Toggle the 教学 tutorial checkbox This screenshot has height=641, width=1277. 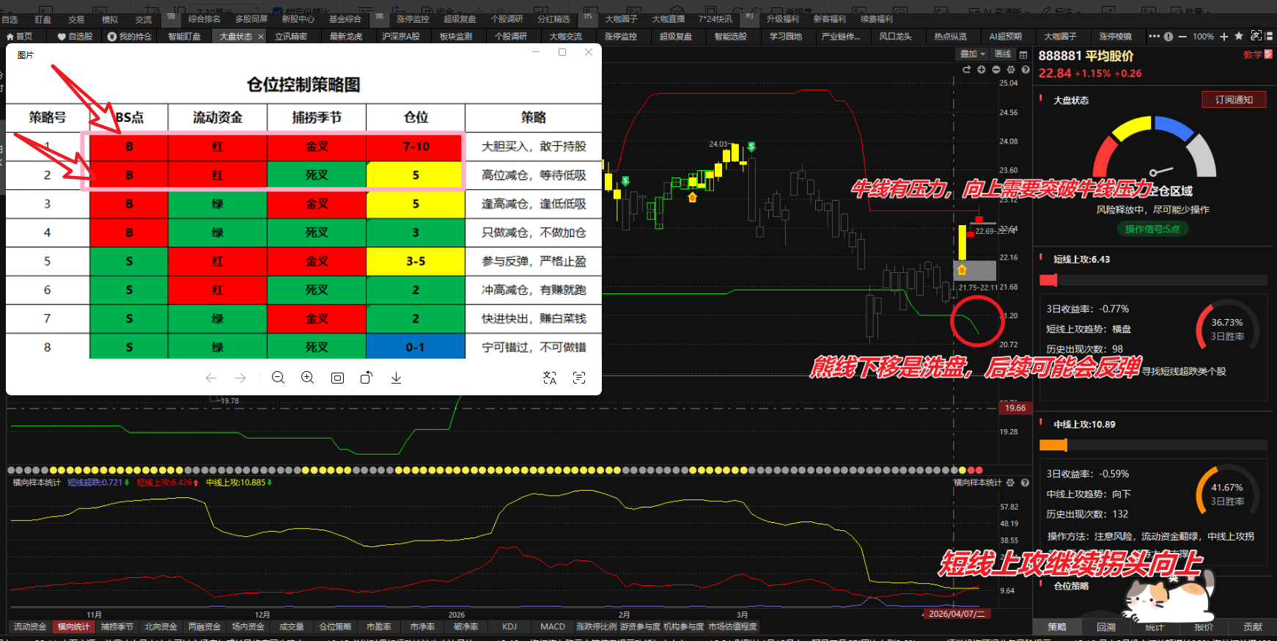coord(1268,54)
